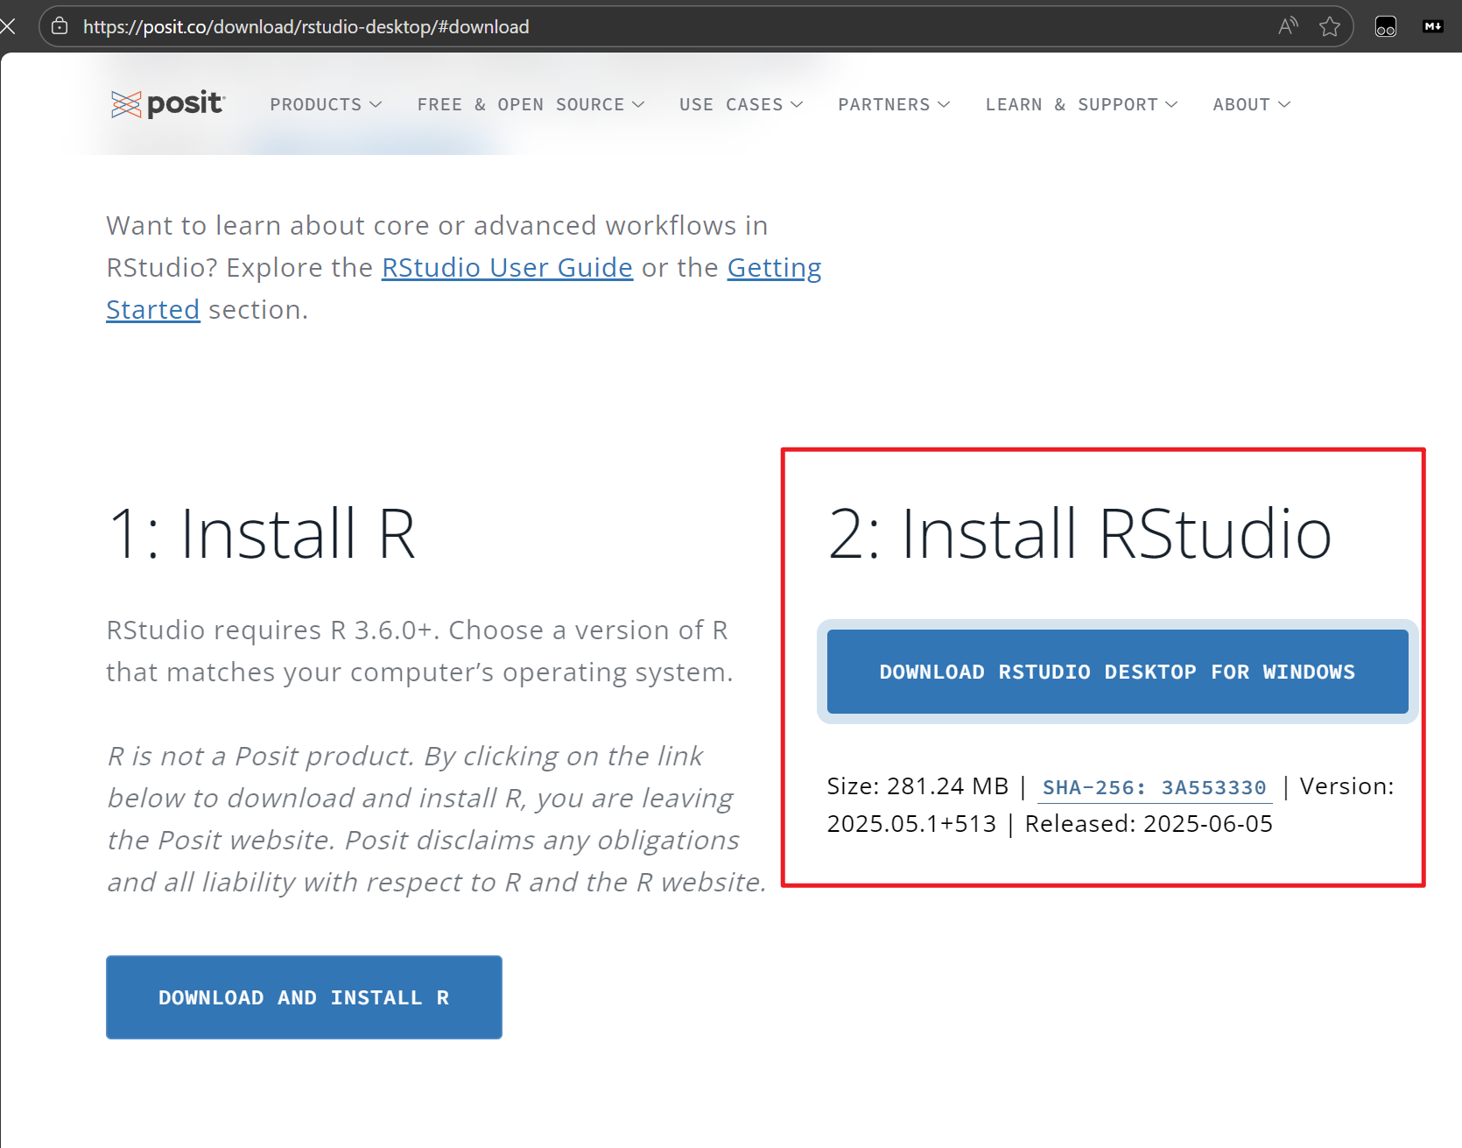Click the '1: Install R' heading
The image size is (1462, 1148).
click(x=261, y=533)
